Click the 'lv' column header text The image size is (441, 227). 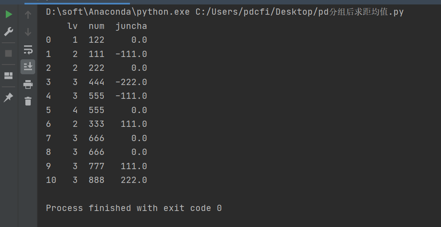click(x=73, y=26)
